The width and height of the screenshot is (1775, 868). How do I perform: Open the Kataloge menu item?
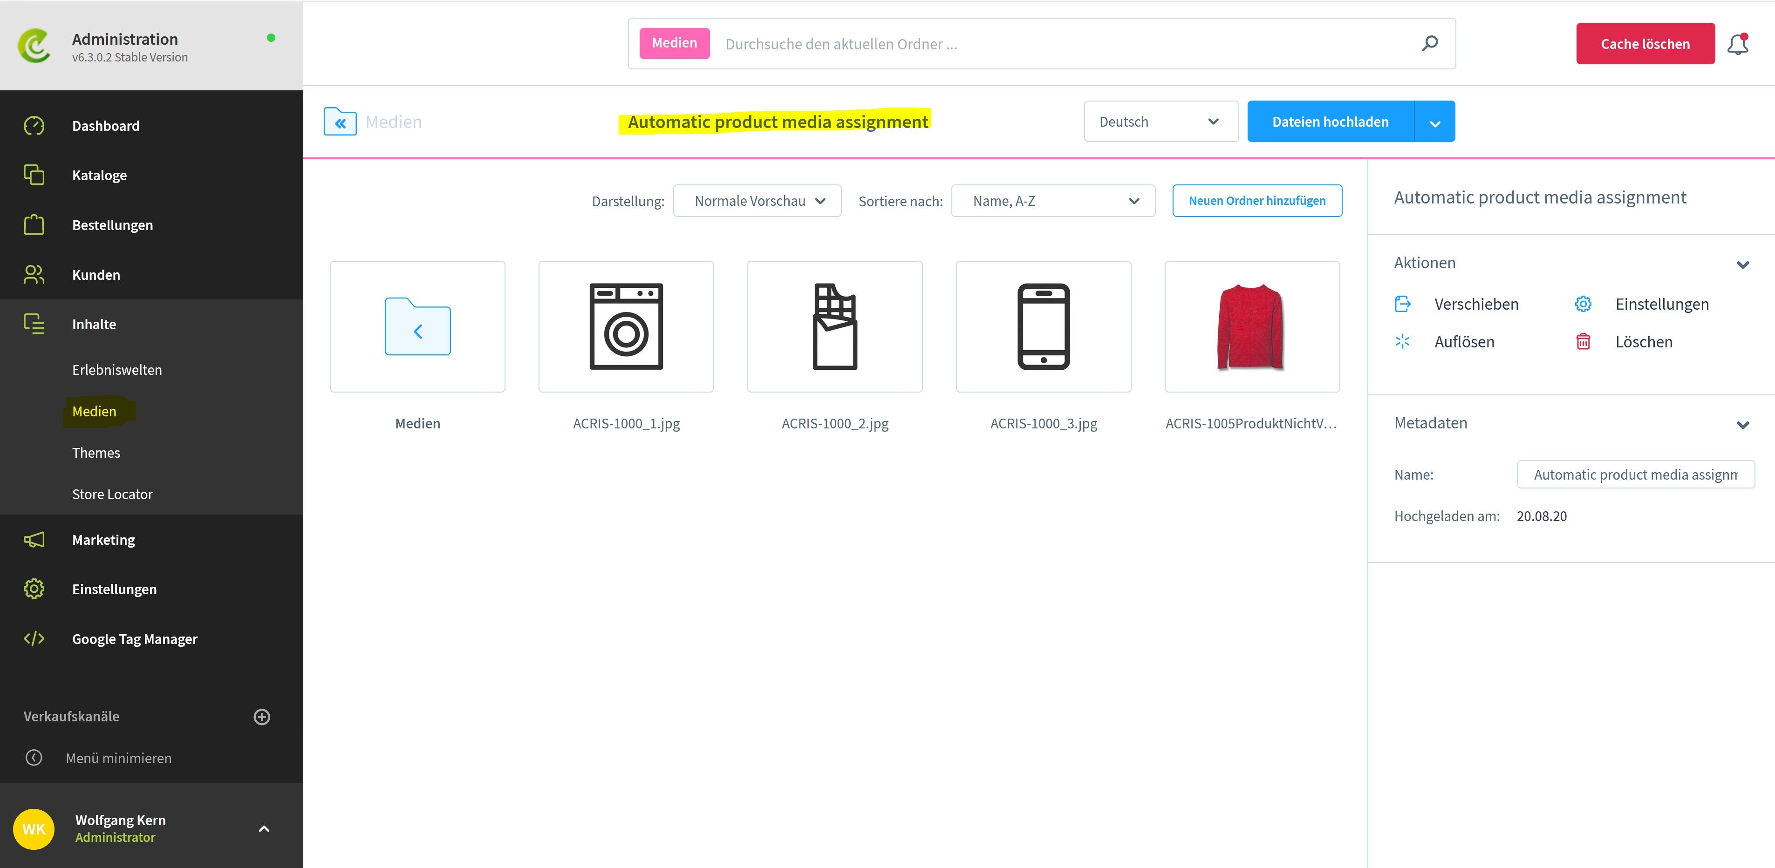99,176
